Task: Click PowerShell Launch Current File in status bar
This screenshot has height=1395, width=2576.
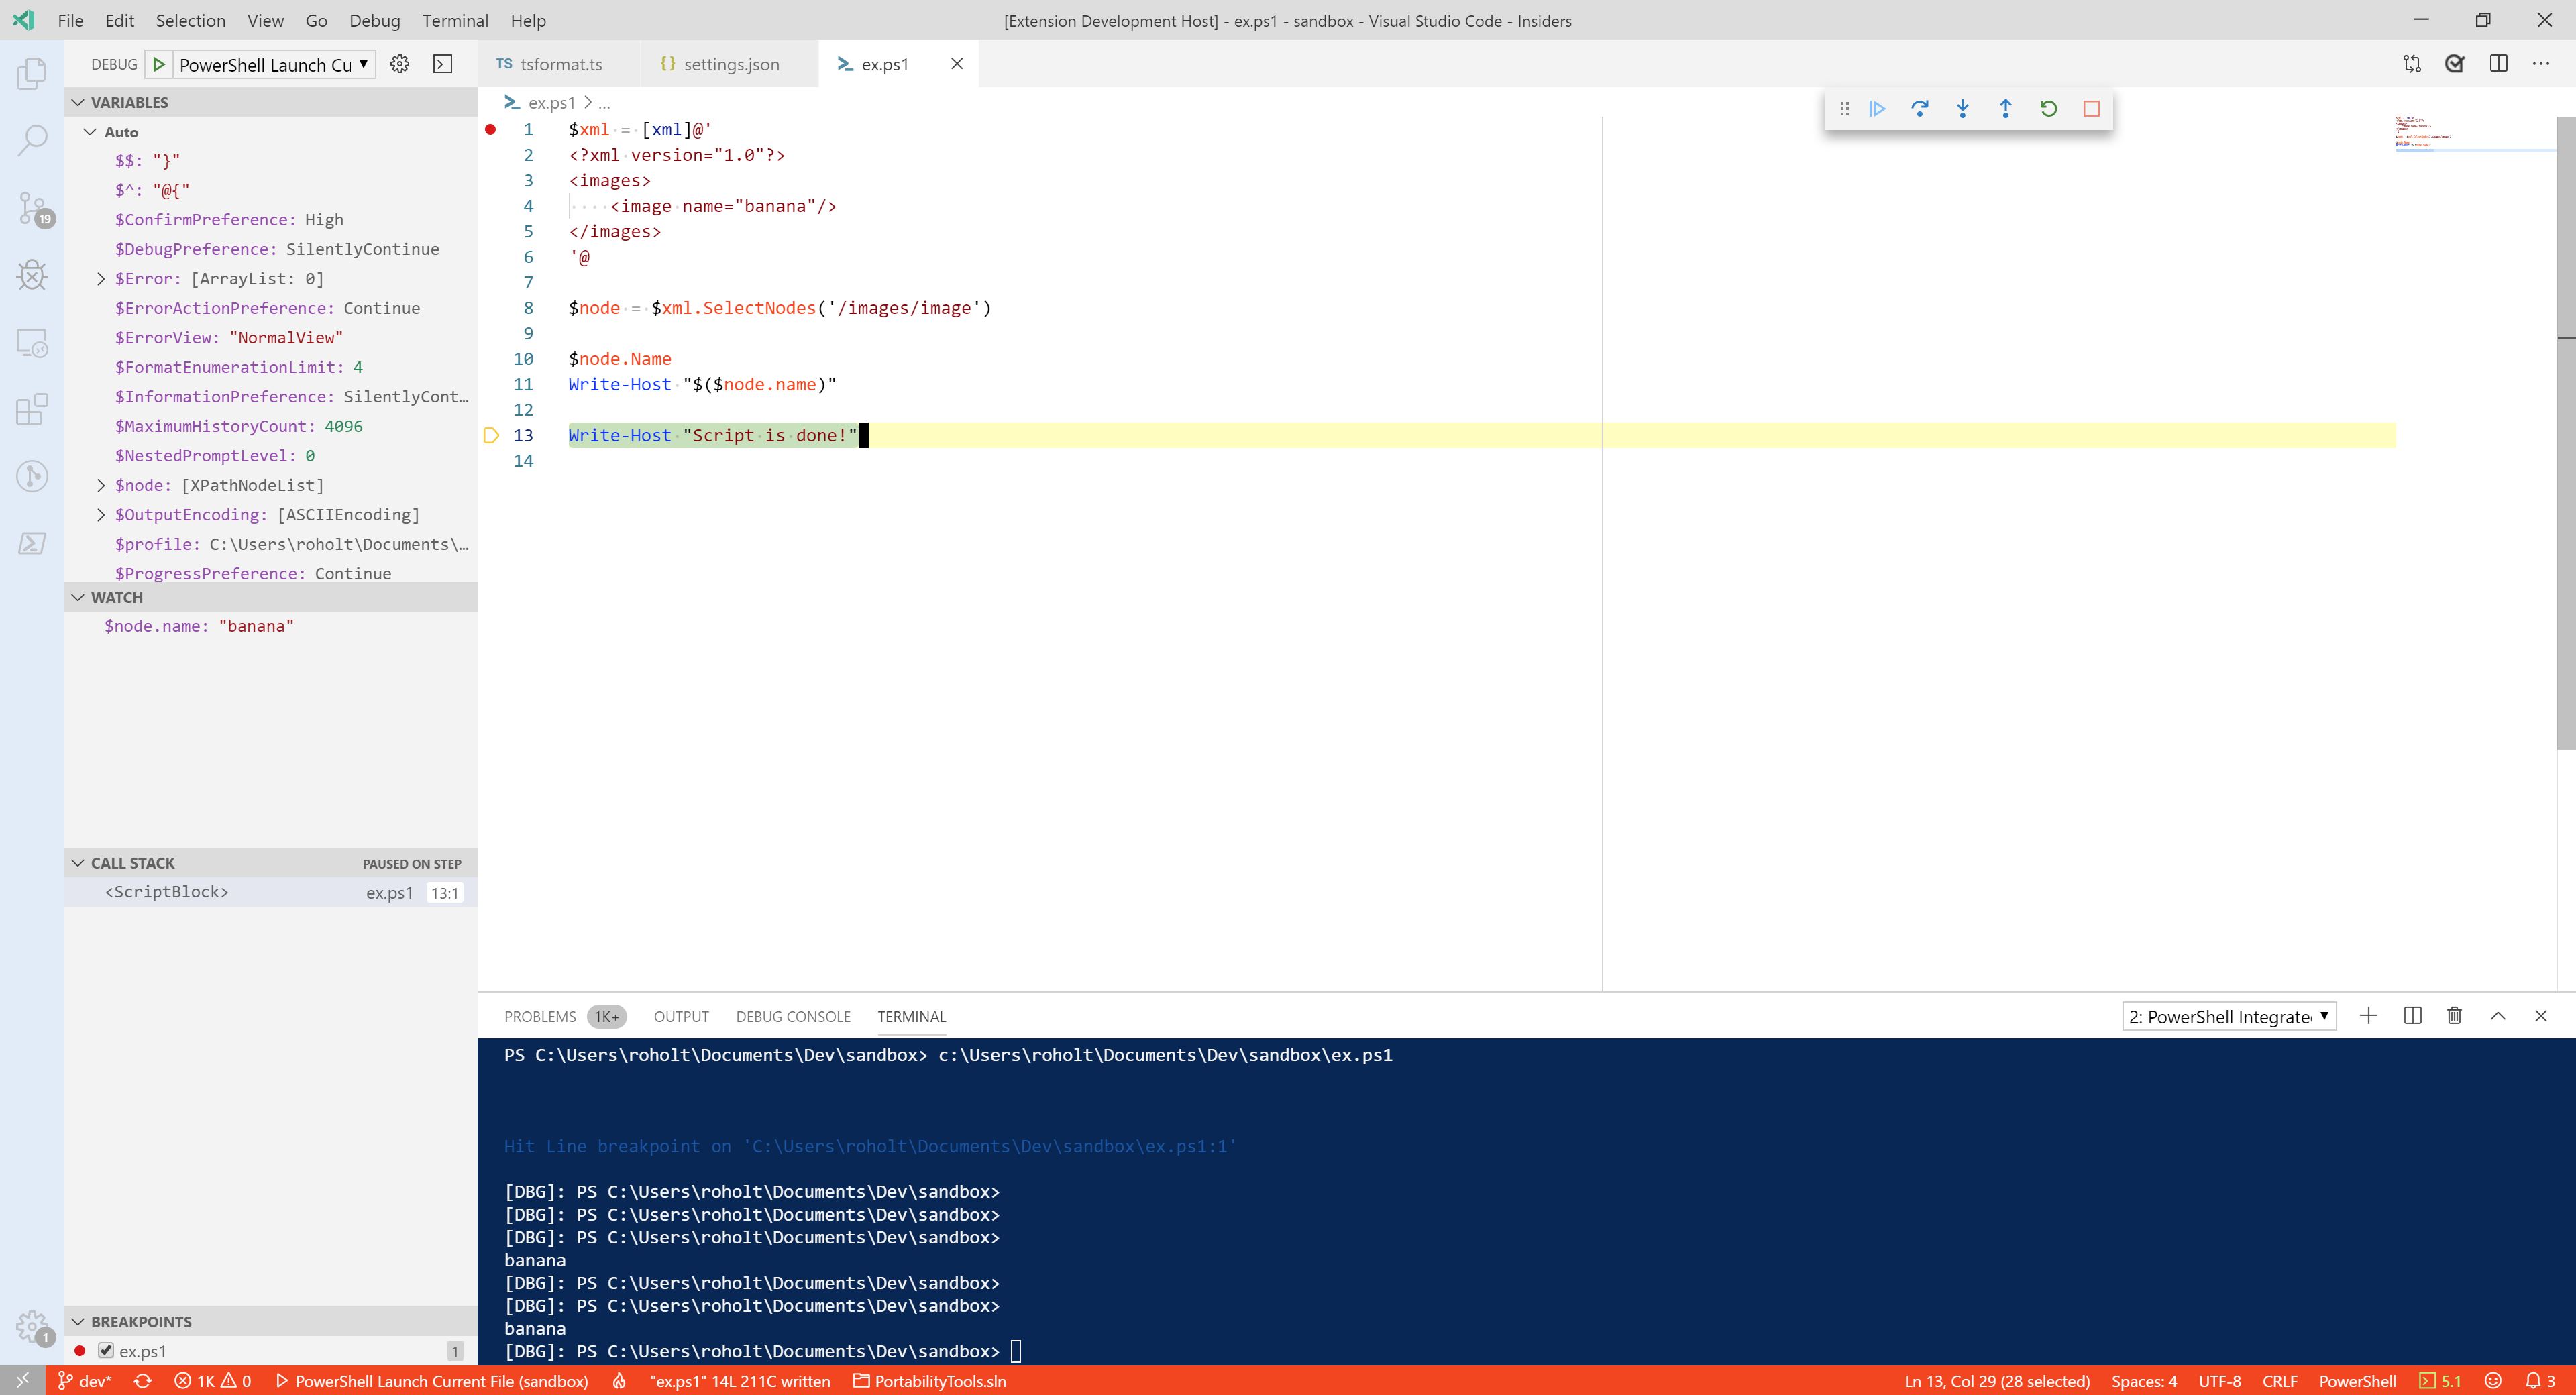Action: click(440, 1380)
